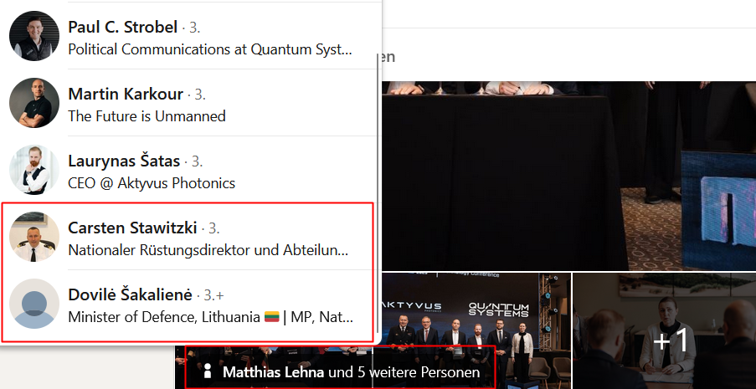
Task: Open Carsten Stawitzki's profile photo
Action: coord(34,237)
